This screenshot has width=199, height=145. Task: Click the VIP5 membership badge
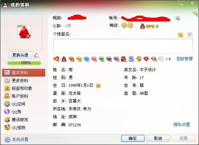(149, 26)
